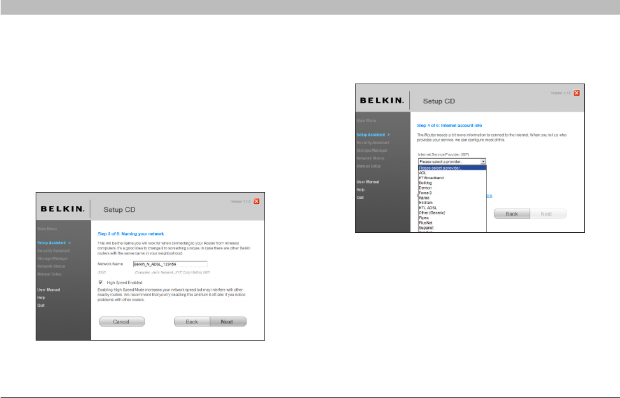Toggle the High Speed Enabled checkbox
620x398 pixels.
coord(101,283)
